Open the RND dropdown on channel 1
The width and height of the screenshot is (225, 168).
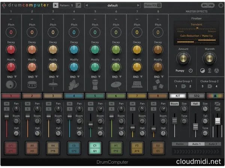[11, 76]
